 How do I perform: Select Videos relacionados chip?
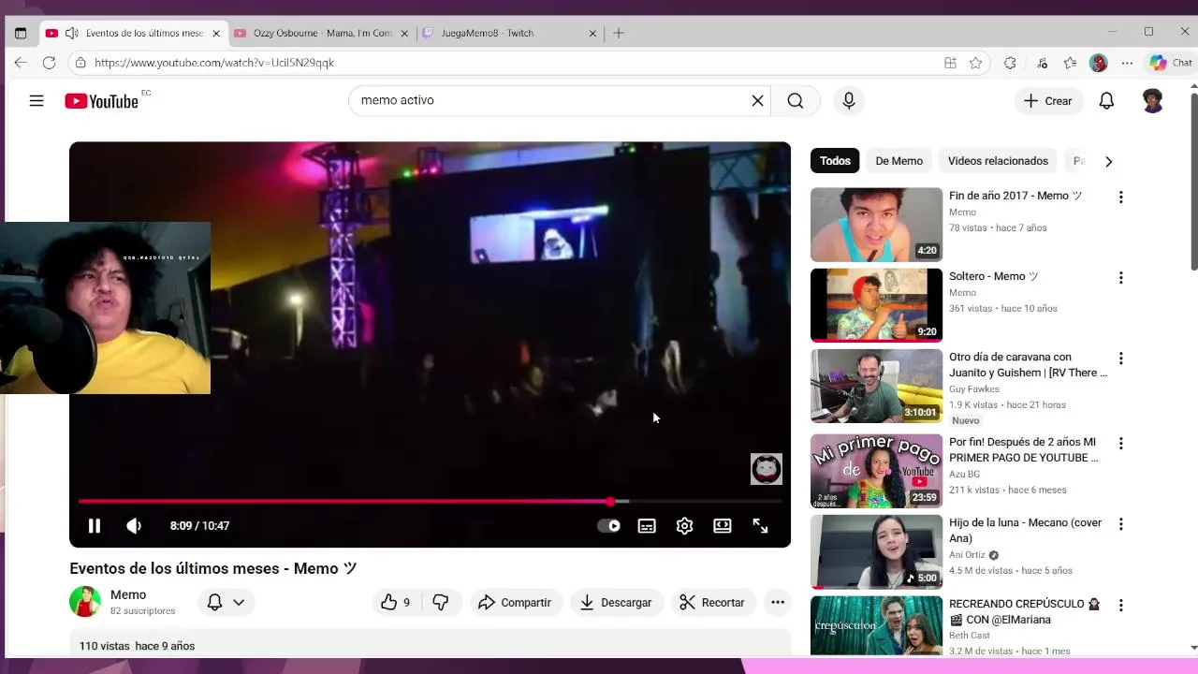998,161
